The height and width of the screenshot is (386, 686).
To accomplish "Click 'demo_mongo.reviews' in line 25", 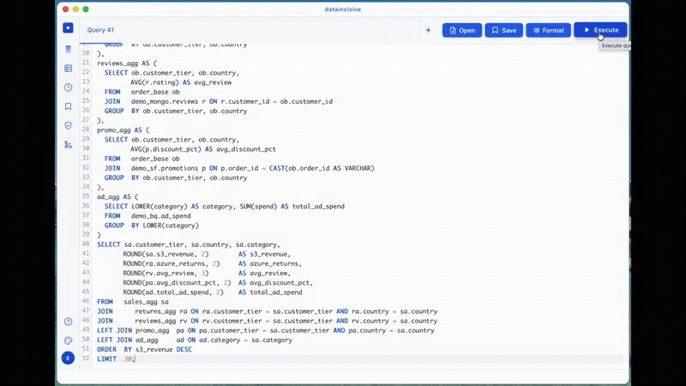I will tap(165, 101).
